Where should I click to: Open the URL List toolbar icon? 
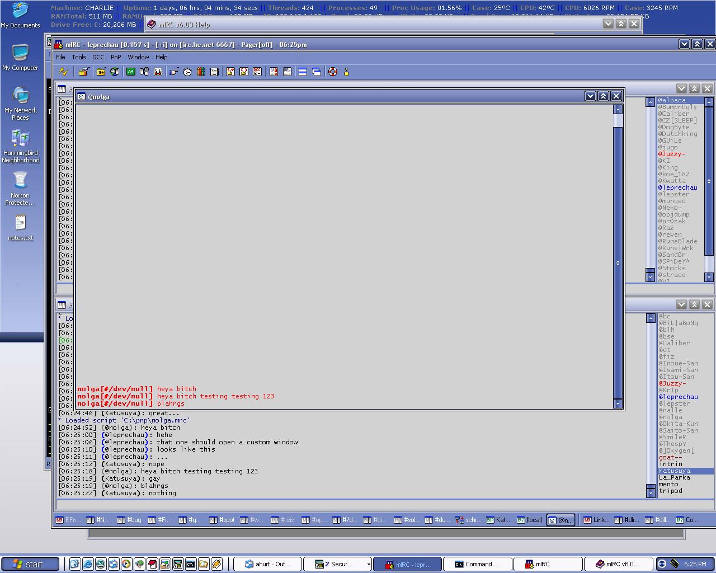click(x=287, y=72)
